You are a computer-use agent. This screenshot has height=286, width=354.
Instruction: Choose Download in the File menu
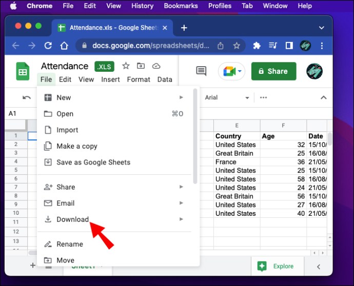tap(114, 219)
